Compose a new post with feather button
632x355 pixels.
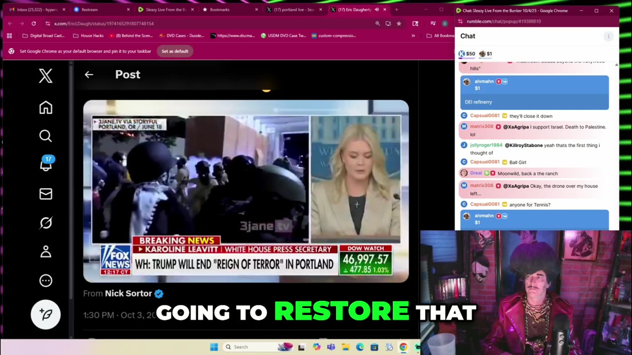pos(45,314)
